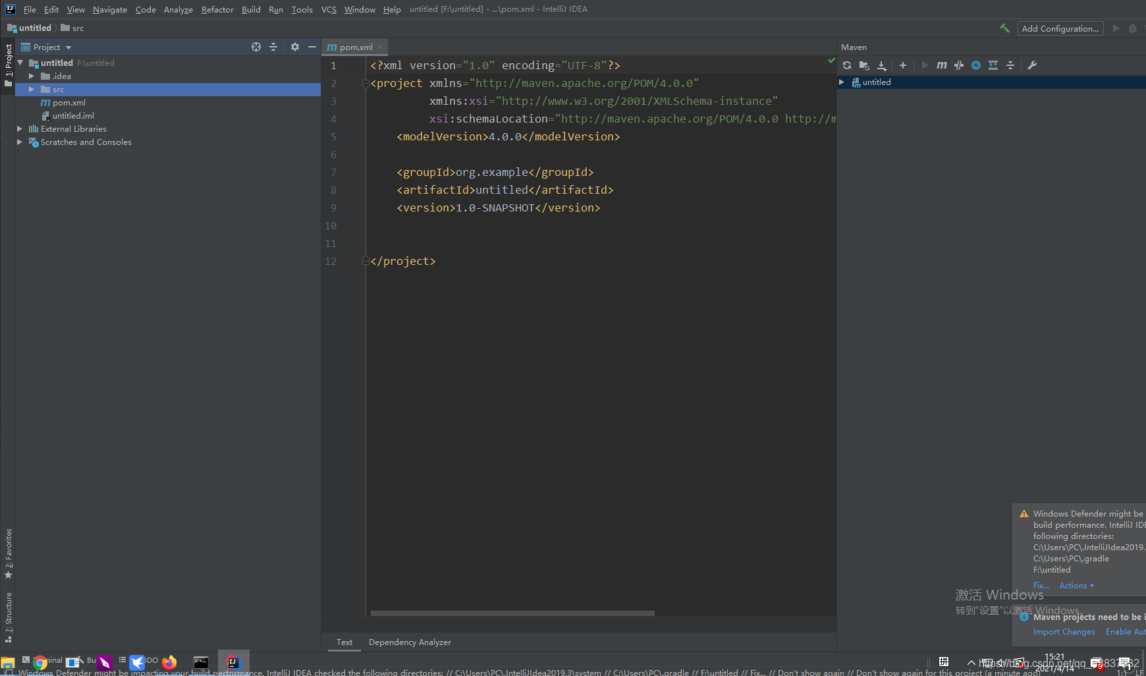1146x676 pixels.
Task: Toggle Z: Structure tool window button
Action: tap(8, 617)
